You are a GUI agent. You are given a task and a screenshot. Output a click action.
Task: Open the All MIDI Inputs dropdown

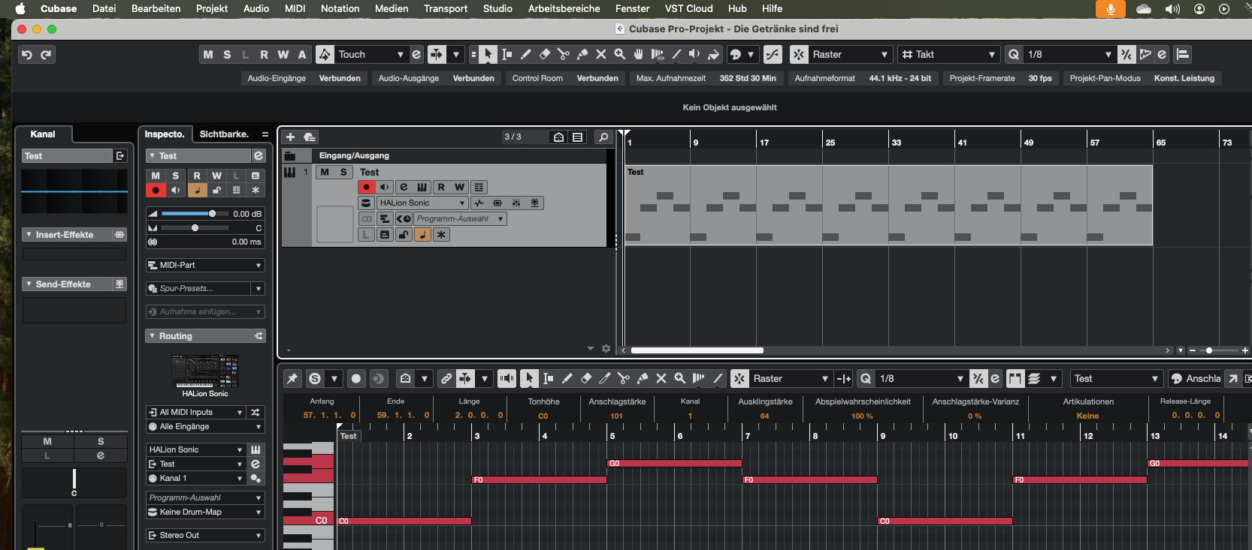point(196,412)
